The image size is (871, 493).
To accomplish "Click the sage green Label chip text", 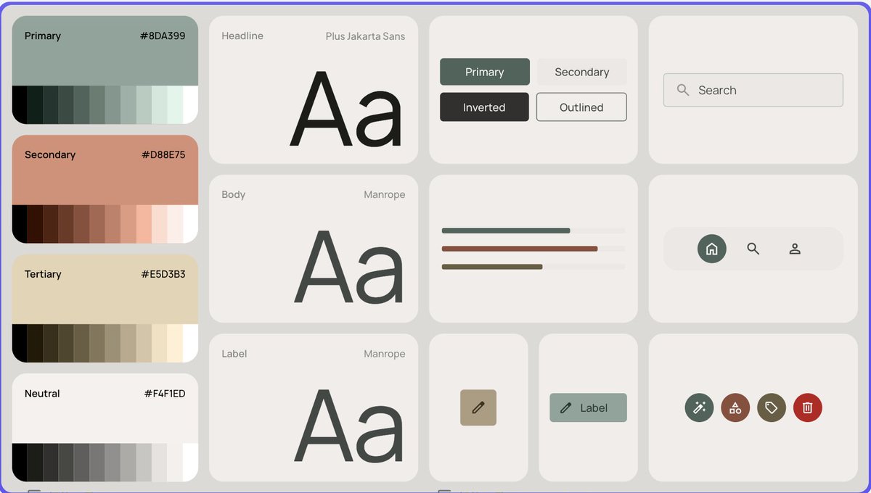I will click(x=594, y=408).
